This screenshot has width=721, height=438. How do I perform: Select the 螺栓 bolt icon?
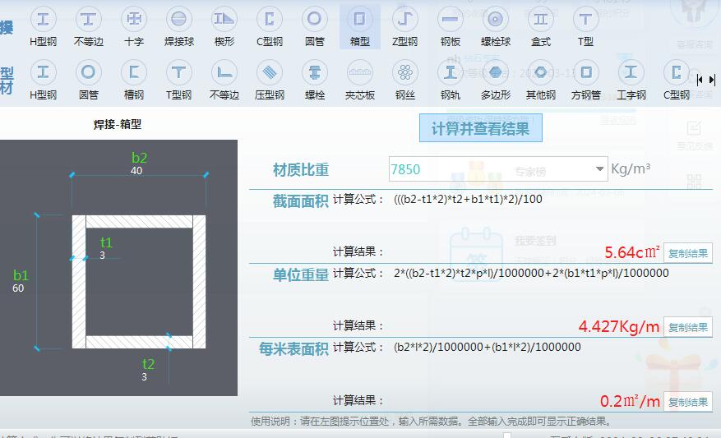pos(315,80)
